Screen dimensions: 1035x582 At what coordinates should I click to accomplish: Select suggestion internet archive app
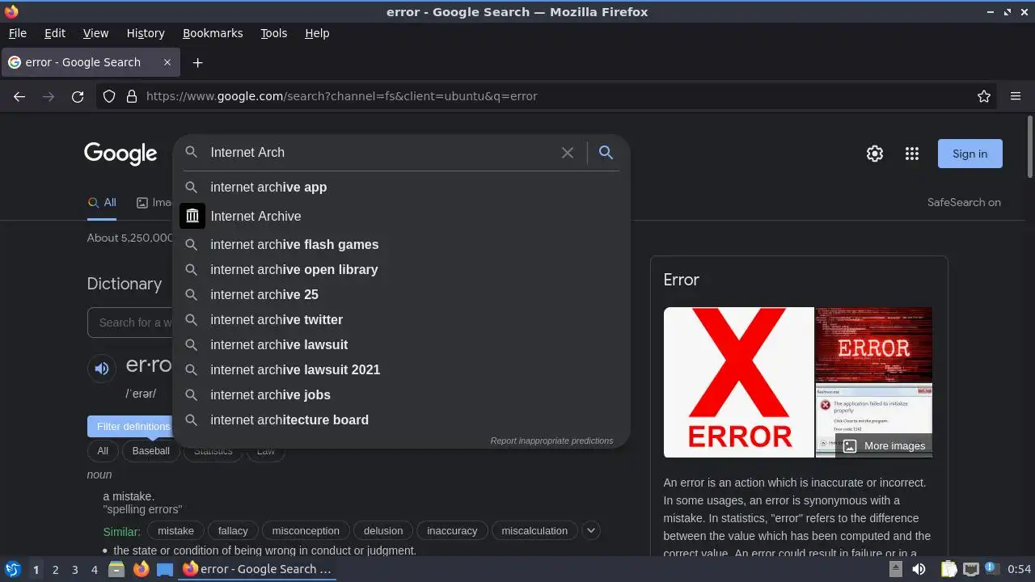coord(401,187)
